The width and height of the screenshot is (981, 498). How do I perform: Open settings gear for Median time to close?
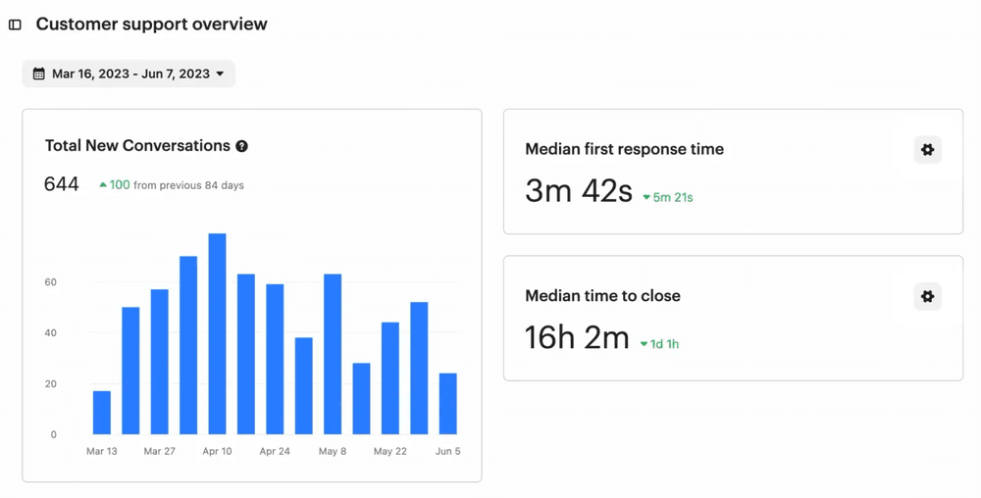[x=927, y=296]
